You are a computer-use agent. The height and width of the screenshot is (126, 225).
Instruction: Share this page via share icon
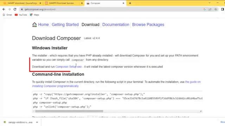click(210, 9)
